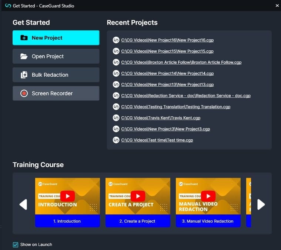Select the '2. Create a Project' blue caption
The width and height of the screenshot is (281, 250).
[138, 221]
